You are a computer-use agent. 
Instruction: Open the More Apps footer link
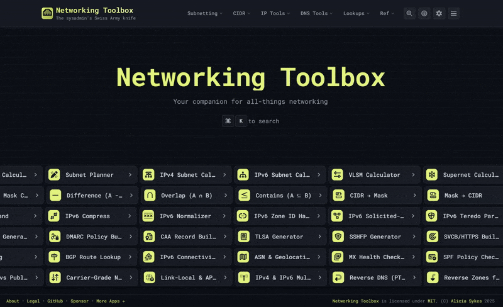[x=111, y=301]
